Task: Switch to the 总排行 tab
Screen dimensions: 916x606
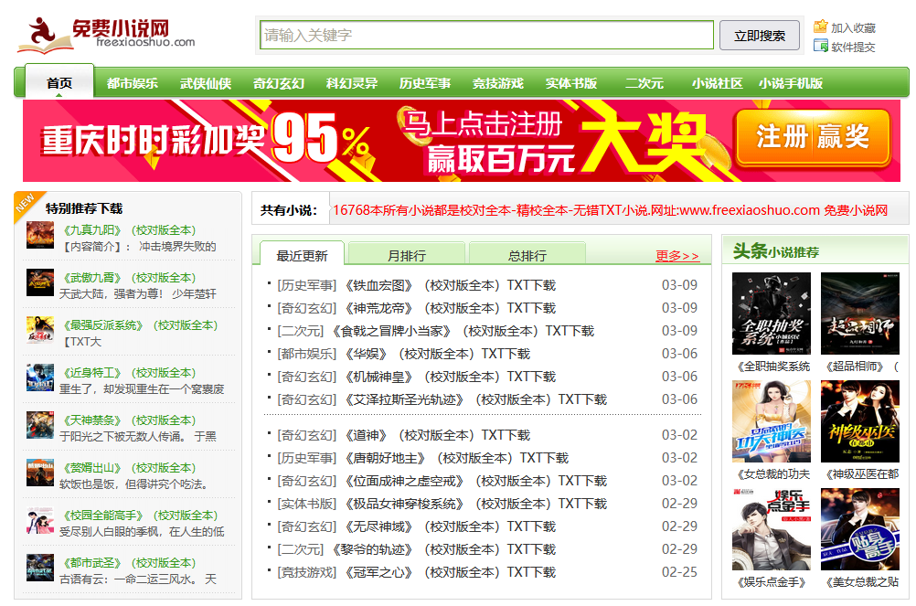Action: (527, 256)
